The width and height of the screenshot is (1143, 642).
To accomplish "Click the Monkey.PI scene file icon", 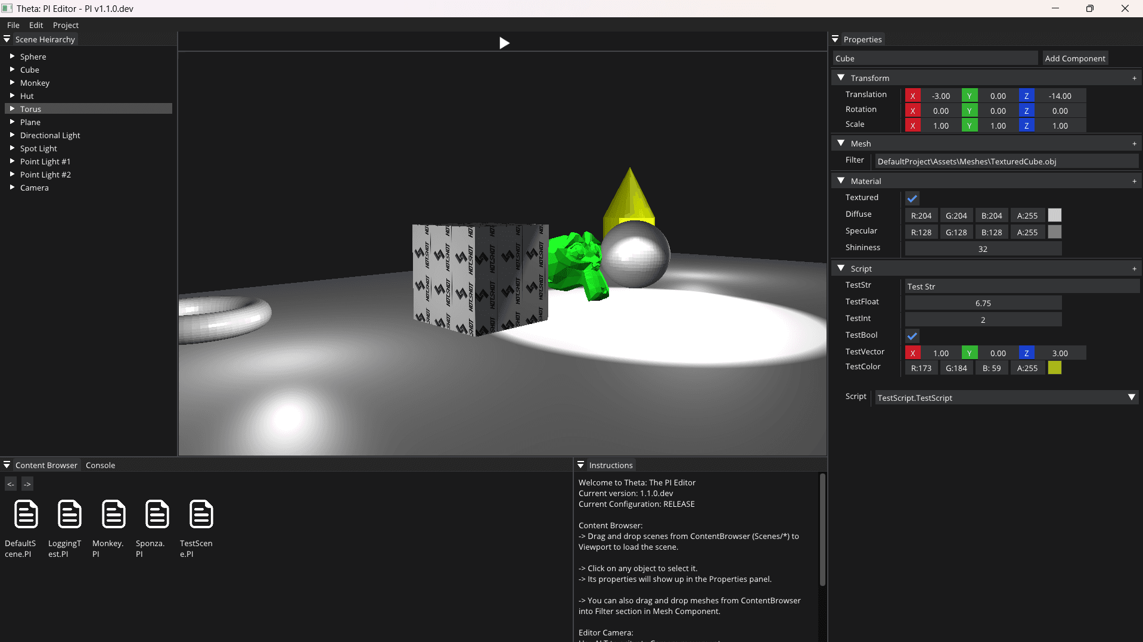I will 113,514.
